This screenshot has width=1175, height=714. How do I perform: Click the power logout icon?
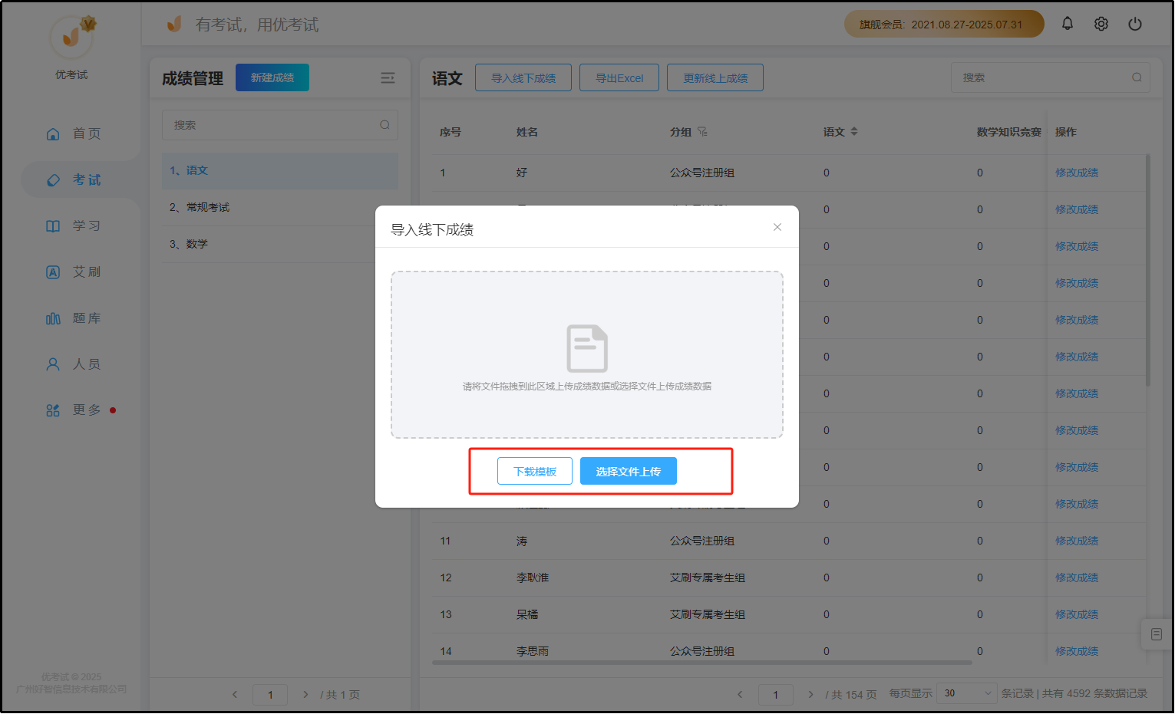(x=1135, y=24)
